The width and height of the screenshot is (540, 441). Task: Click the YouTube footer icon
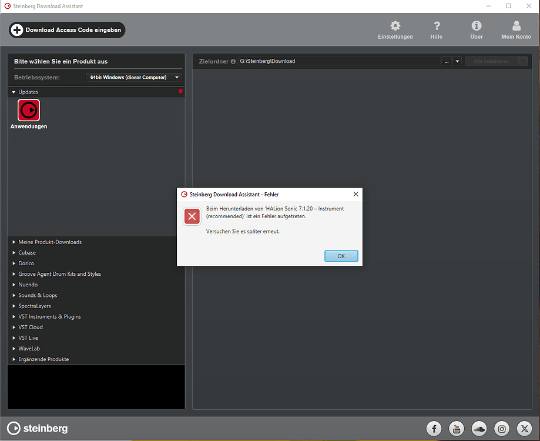tap(457, 429)
